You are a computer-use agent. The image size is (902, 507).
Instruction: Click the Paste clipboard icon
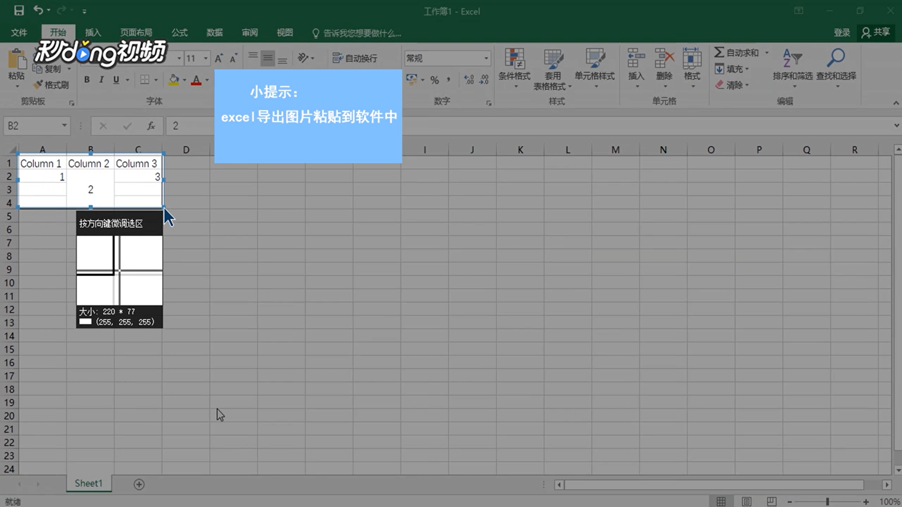pos(17,60)
